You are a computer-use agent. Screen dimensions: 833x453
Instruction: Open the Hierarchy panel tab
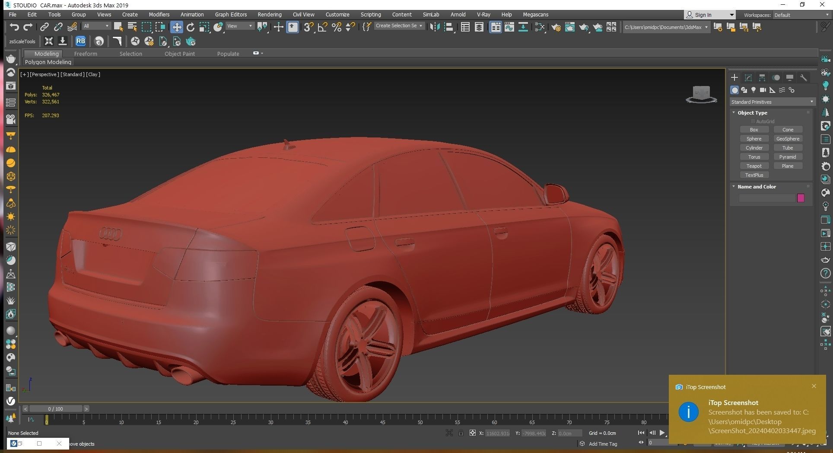pos(762,78)
